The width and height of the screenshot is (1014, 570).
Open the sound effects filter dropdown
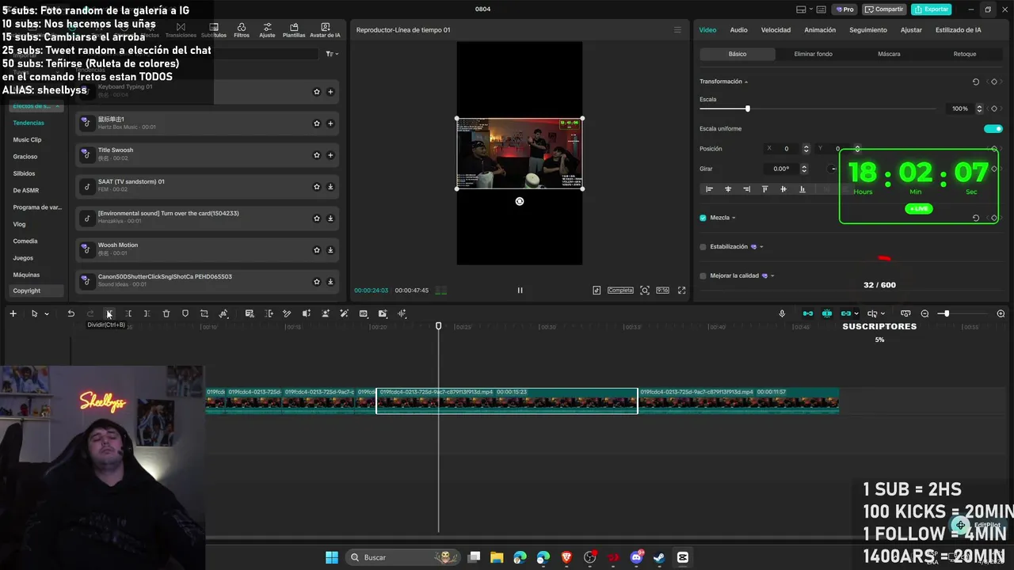(x=332, y=54)
